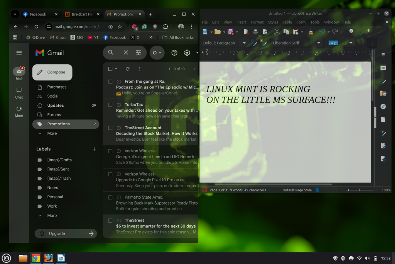Open the Format menu in Writer
This screenshot has height=264, width=395.
[257, 22]
